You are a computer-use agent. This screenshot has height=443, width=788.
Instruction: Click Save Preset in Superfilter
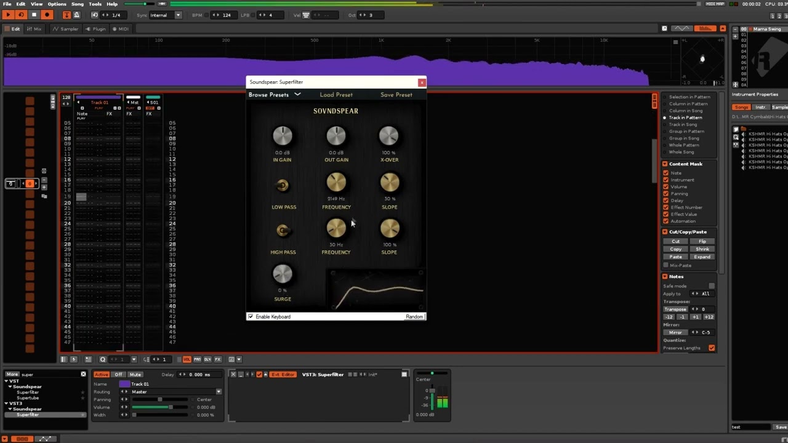click(x=396, y=95)
